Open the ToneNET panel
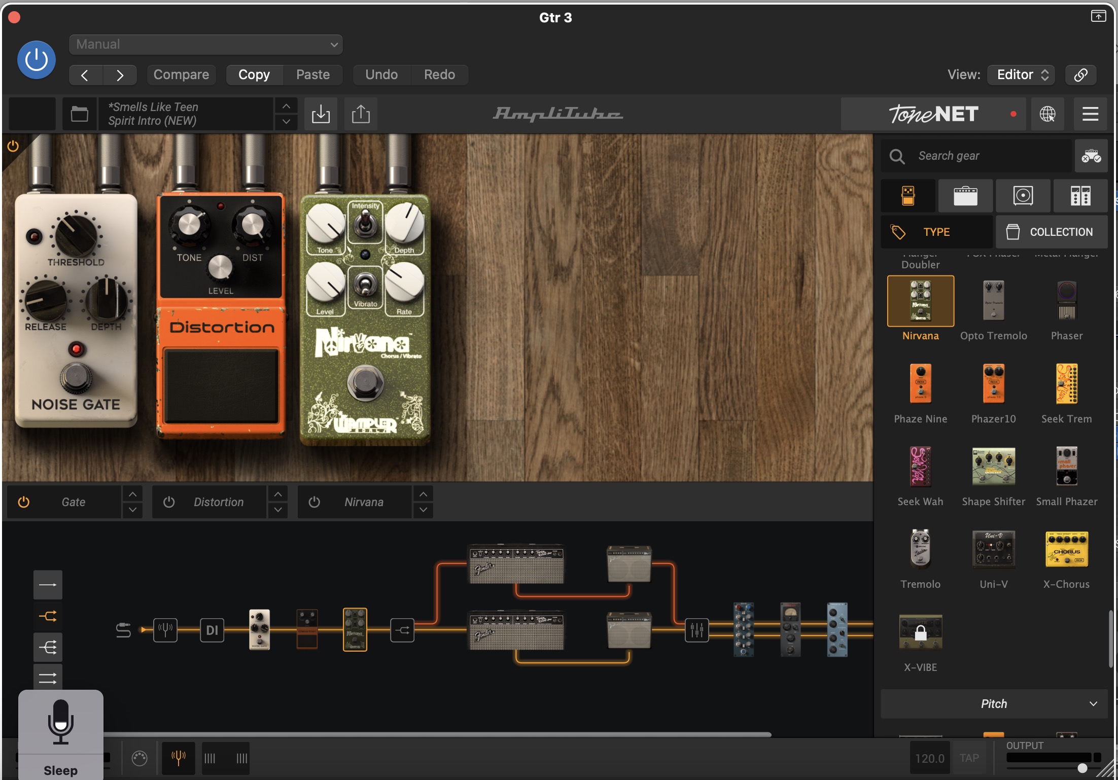The width and height of the screenshot is (1118, 780). tap(933, 114)
